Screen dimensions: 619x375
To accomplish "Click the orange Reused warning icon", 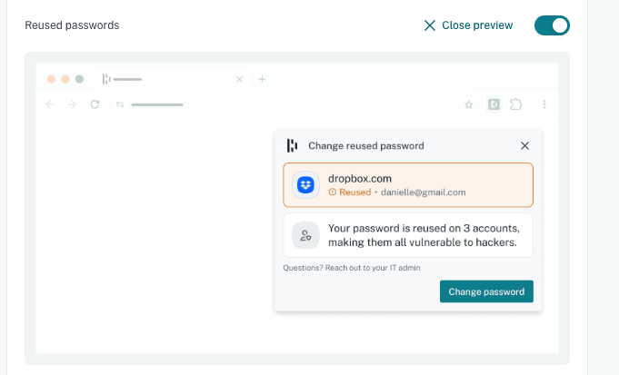I will point(333,192).
